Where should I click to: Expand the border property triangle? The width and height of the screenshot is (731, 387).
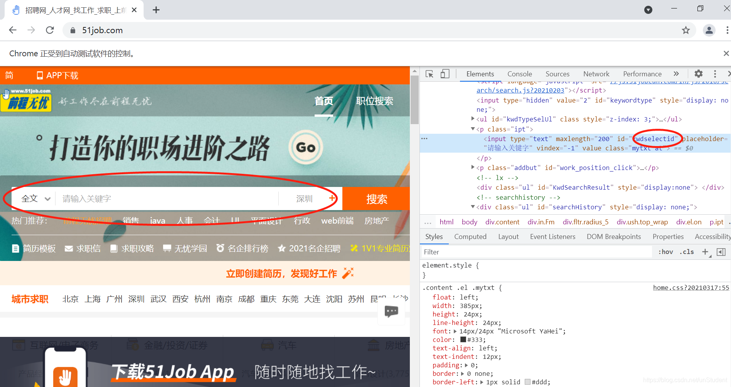pos(462,374)
